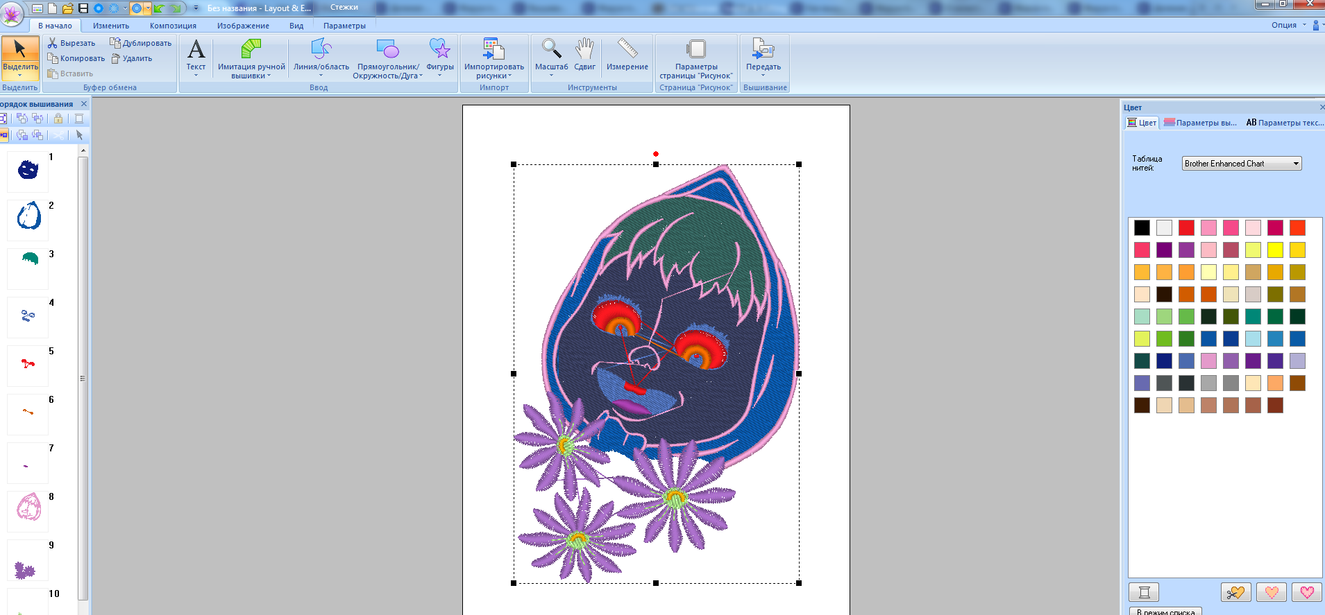
Task: Pick the black thread color swatch
Action: 1142,227
